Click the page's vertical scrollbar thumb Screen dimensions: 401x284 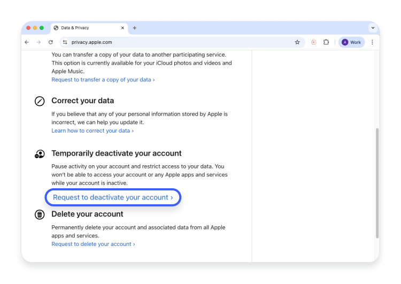[377, 183]
